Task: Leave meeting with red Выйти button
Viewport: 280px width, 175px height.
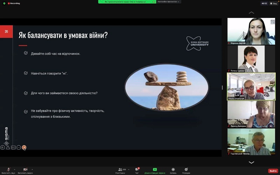Action: pyautogui.click(x=273, y=171)
